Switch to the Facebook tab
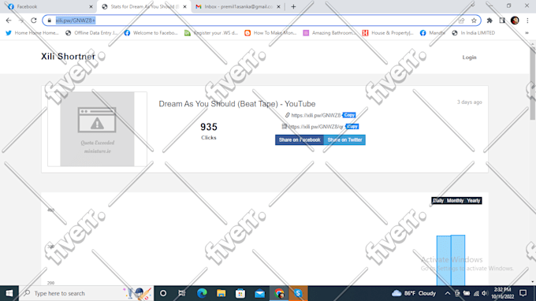This screenshot has height=301, width=536. click(50, 6)
